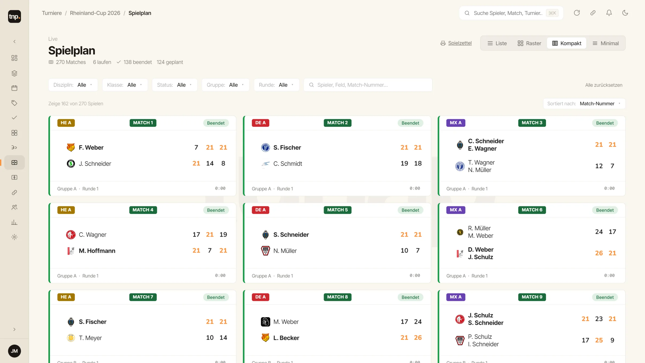Open the active scoreboard icon in sidebar

tap(15, 162)
